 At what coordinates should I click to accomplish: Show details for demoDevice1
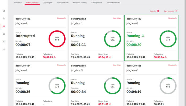[61, 18]
